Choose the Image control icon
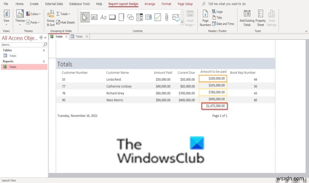 176,18
